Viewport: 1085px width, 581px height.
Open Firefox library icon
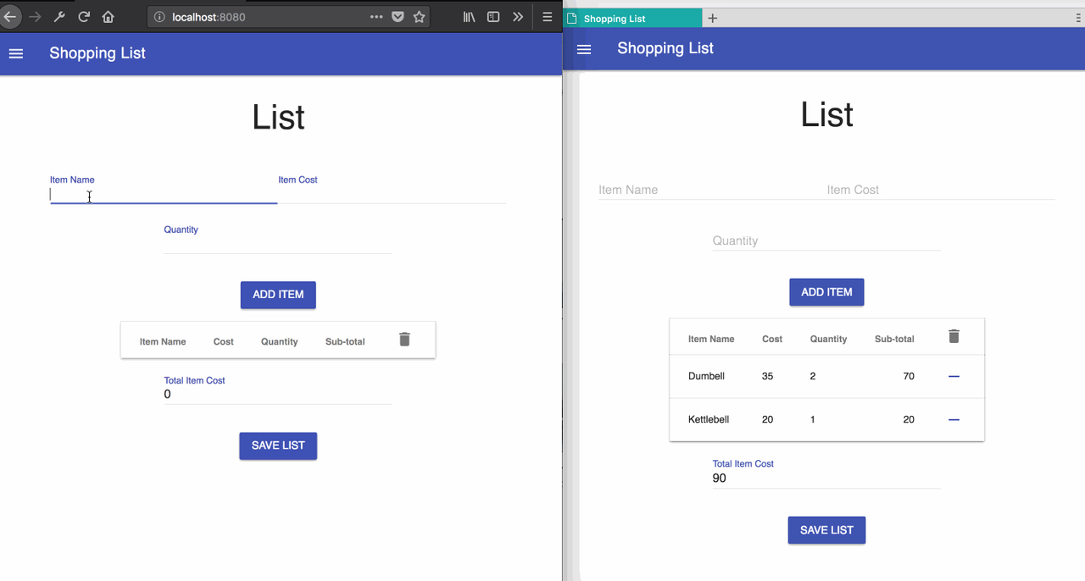pyautogui.click(x=469, y=16)
